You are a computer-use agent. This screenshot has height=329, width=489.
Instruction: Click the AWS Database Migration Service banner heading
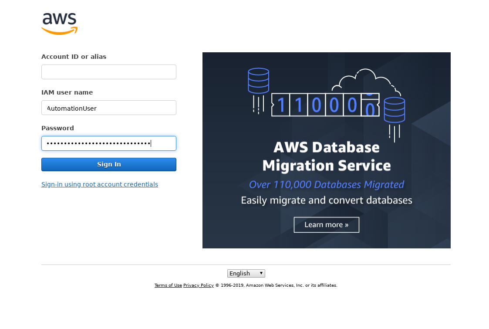click(327, 156)
